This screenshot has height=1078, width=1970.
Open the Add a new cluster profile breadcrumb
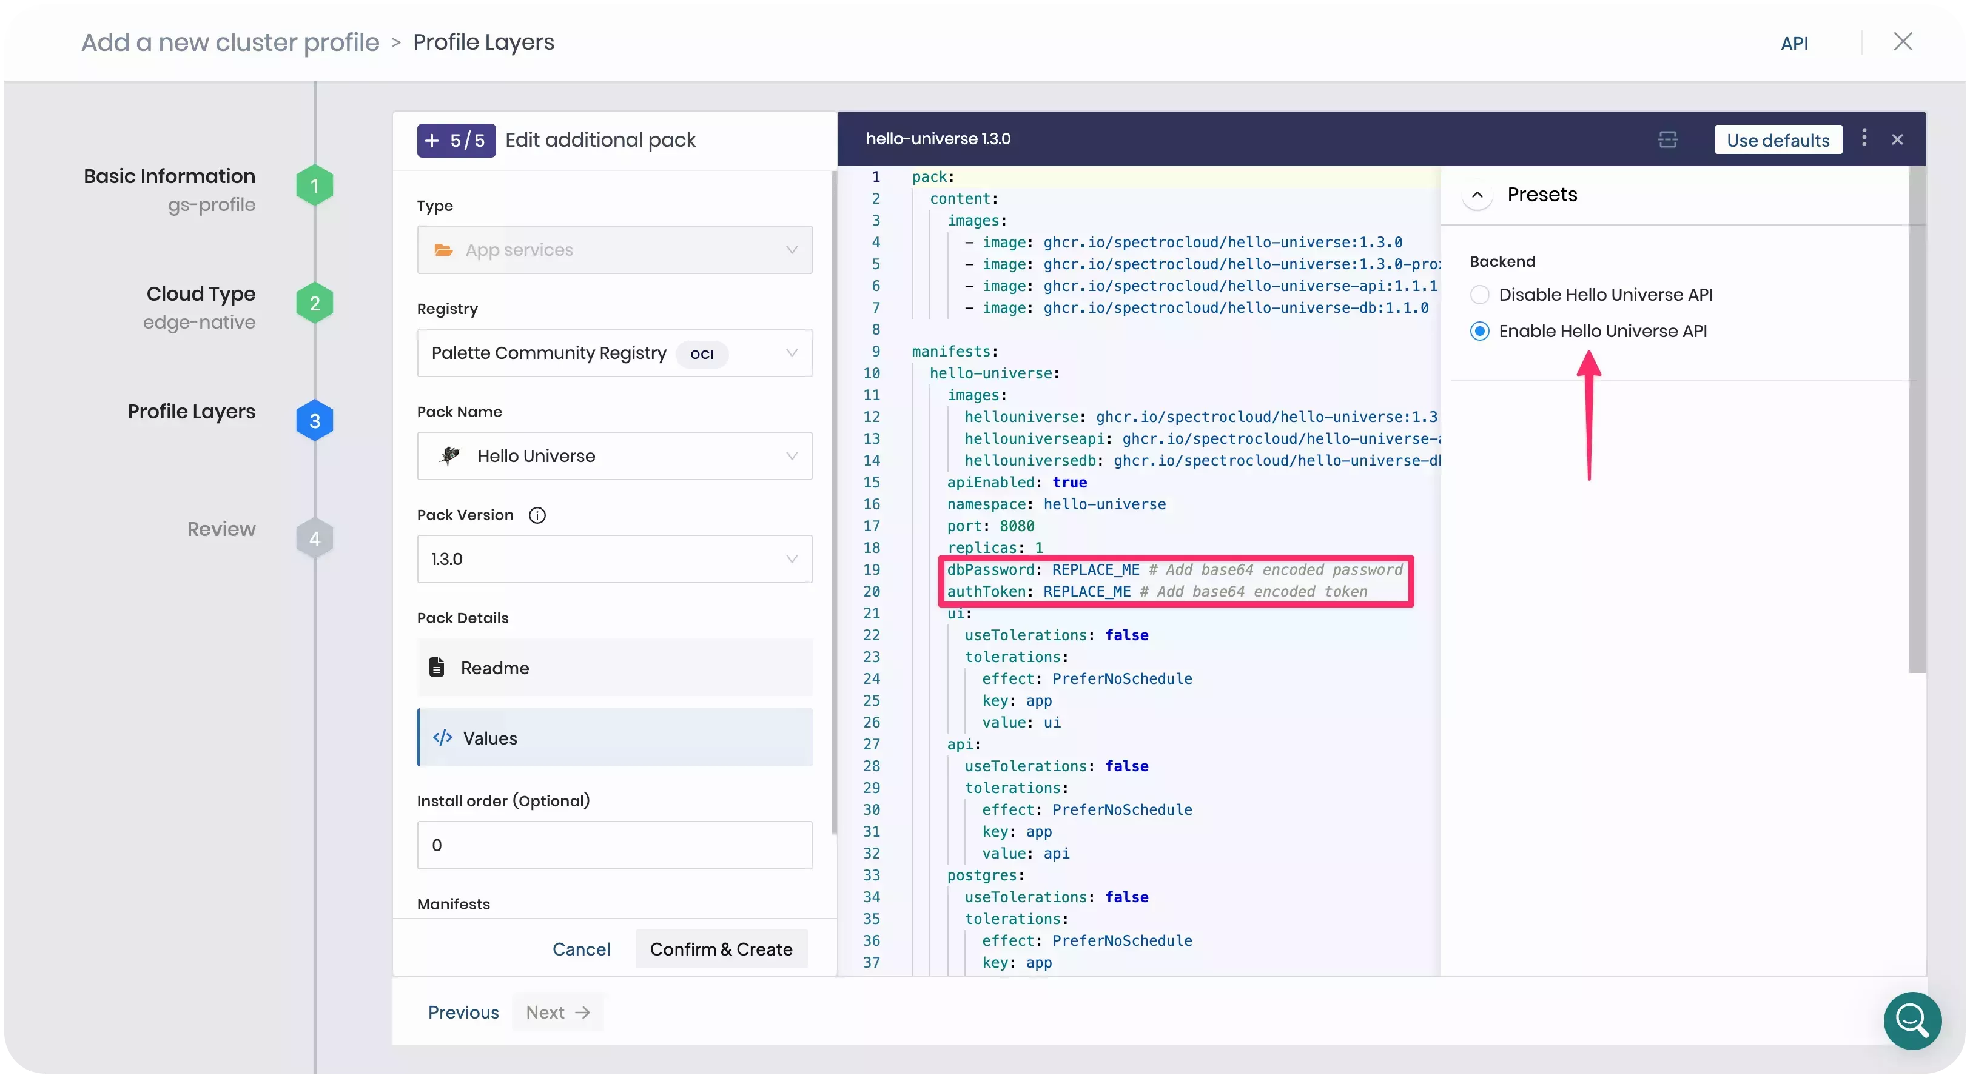coord(229,42)
